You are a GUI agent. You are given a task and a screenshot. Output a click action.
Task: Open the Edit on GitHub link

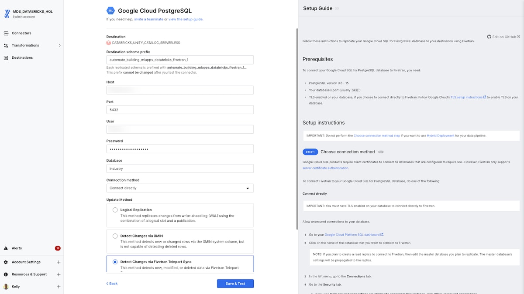(x=503, y=37)
